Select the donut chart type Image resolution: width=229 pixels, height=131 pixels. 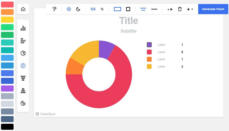(x=23, y=66)
